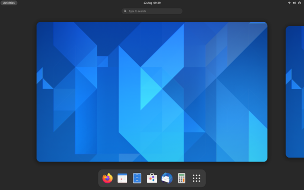Open the Calculator app
Screen dimensions: 304x190
[x=181, y=178]
